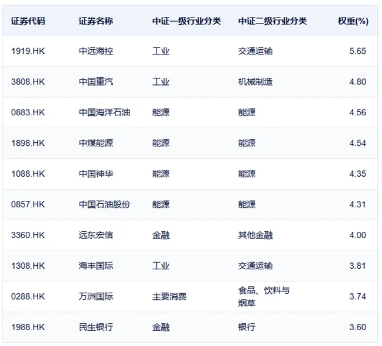Click 机械制造 sector cell
This screenshot has height=346, width=382.
pyautogui.click(x=255, y=82)
